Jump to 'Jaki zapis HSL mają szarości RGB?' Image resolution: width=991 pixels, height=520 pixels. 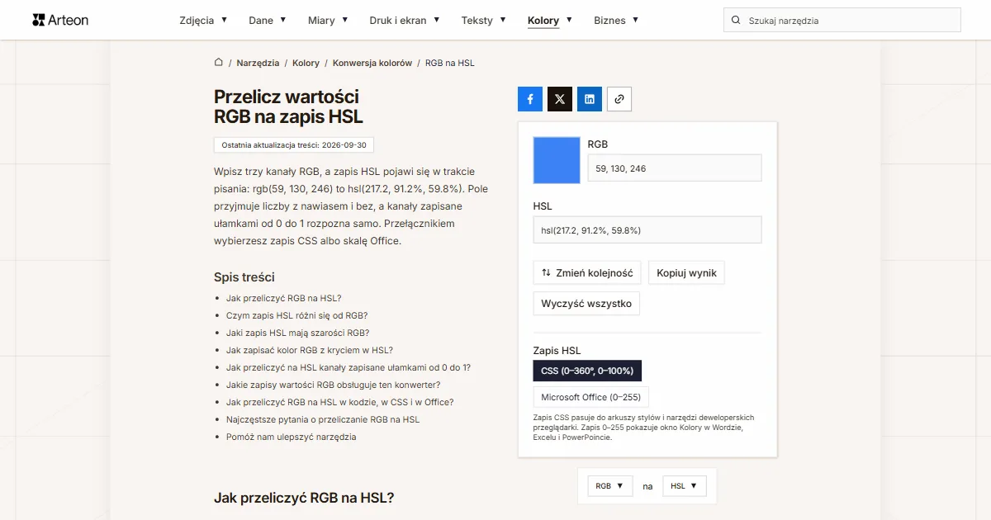point(297,333)
